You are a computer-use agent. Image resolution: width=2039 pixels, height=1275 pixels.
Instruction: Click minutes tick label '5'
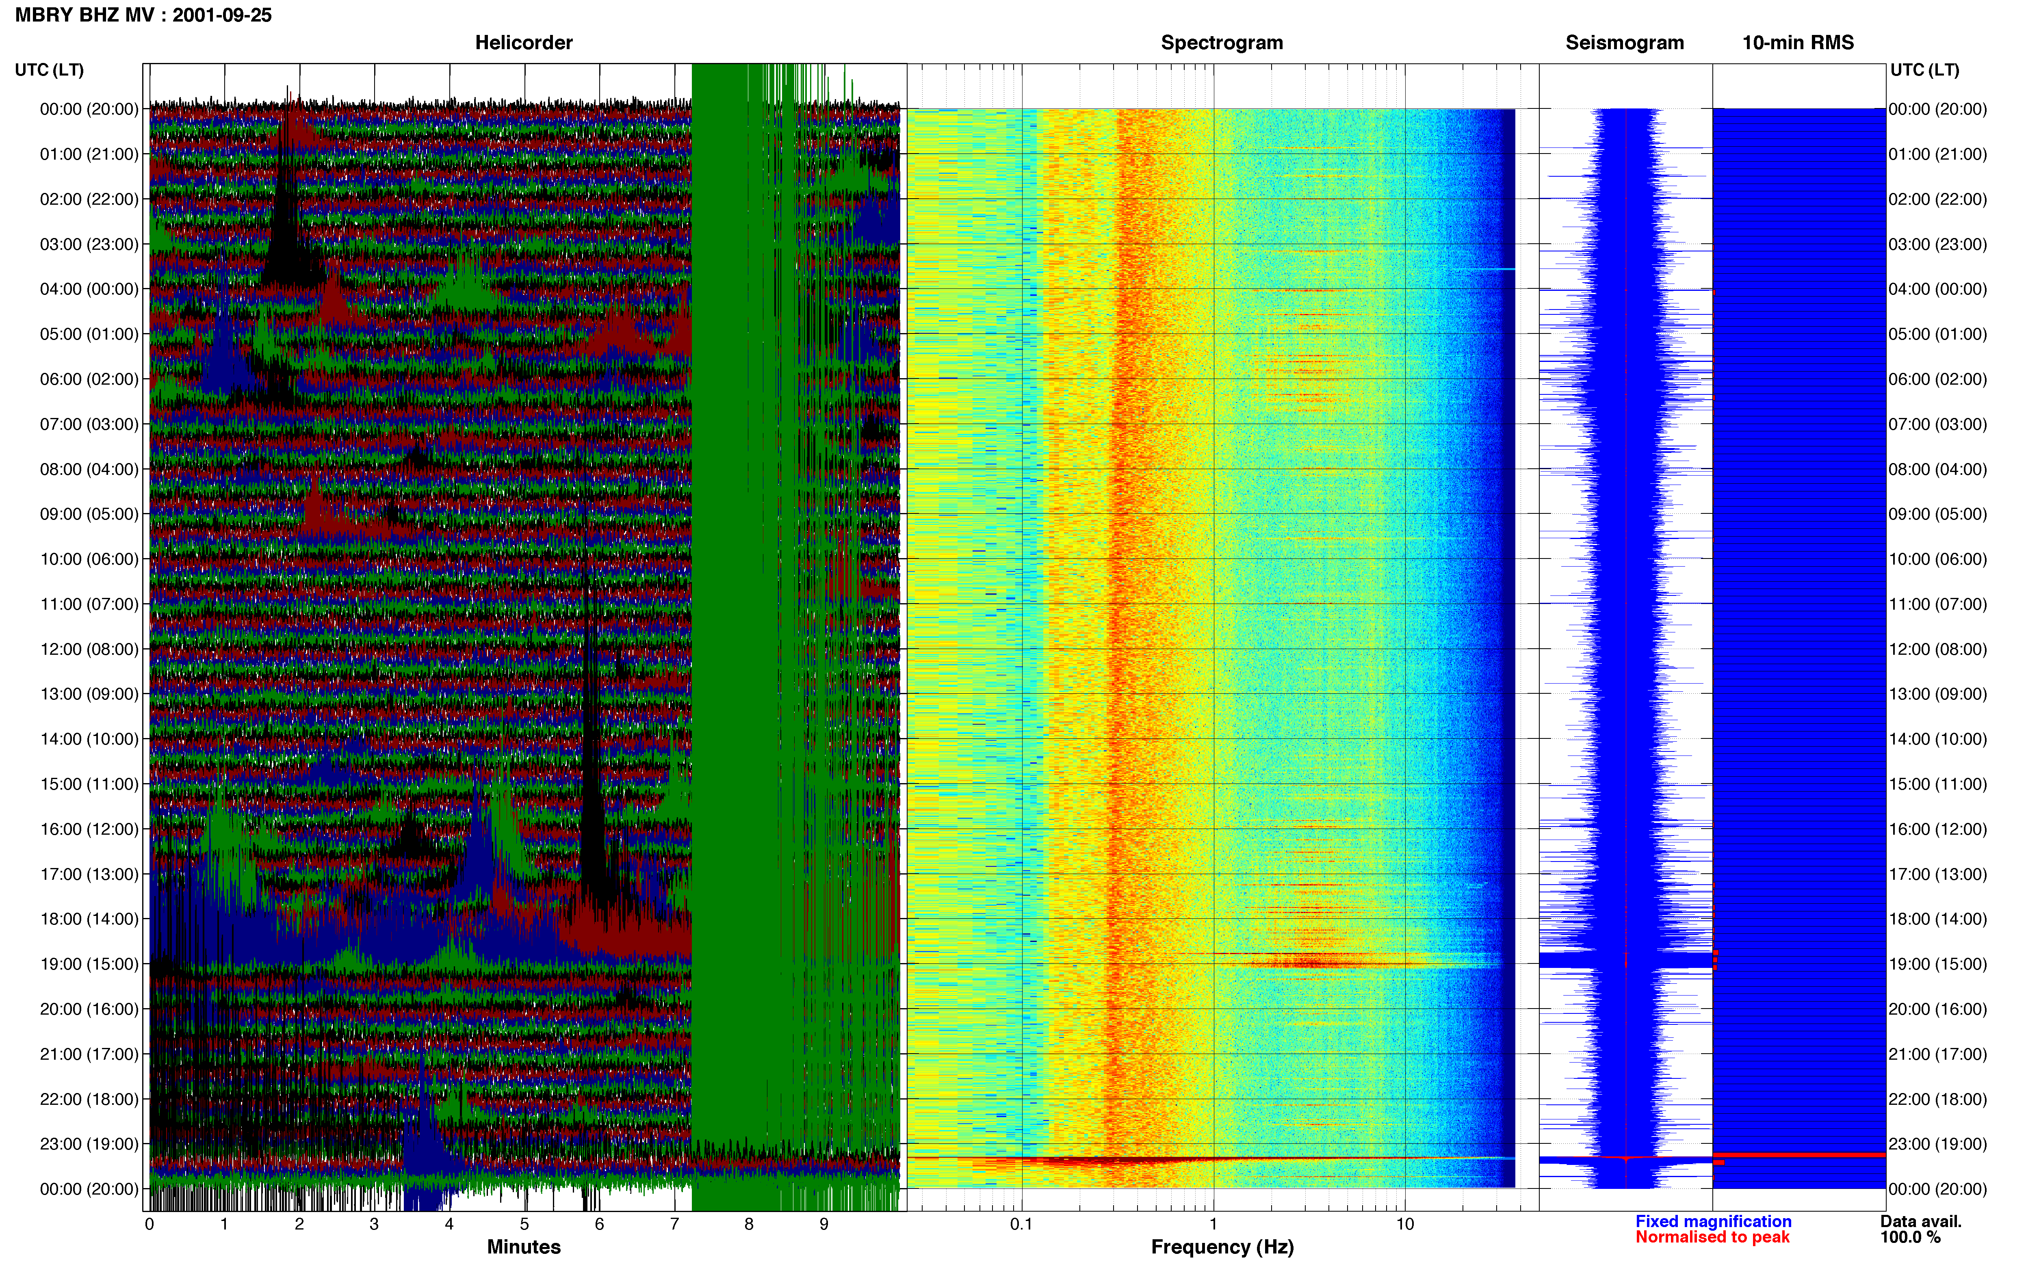point(524,1224)
